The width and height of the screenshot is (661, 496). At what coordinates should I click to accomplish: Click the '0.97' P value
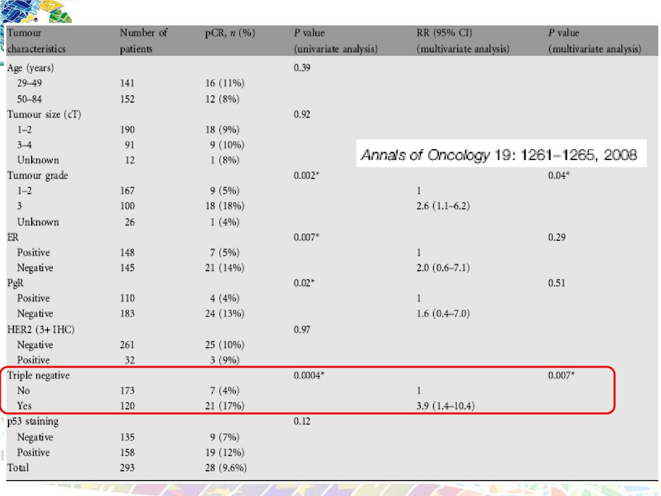coord(302,329)
